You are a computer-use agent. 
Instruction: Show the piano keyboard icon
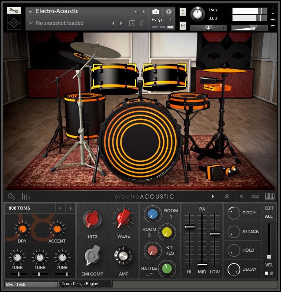(269, 196)
